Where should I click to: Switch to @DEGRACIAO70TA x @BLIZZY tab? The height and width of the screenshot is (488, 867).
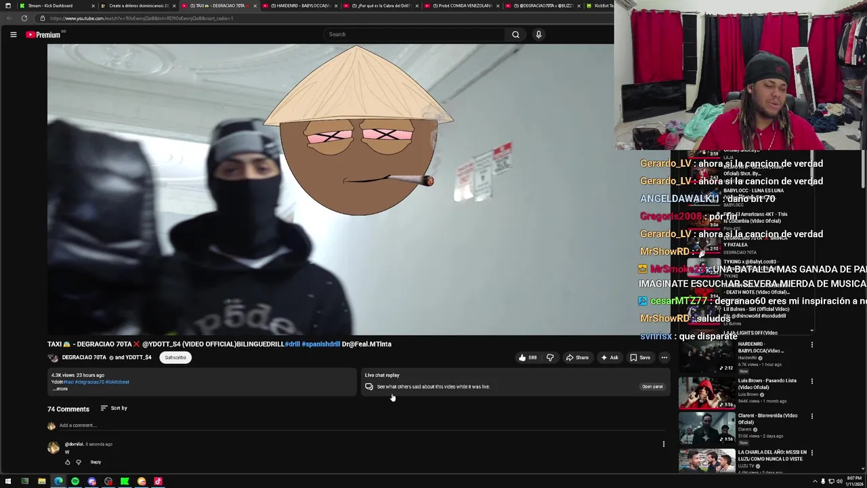click(x=542, y=5)
